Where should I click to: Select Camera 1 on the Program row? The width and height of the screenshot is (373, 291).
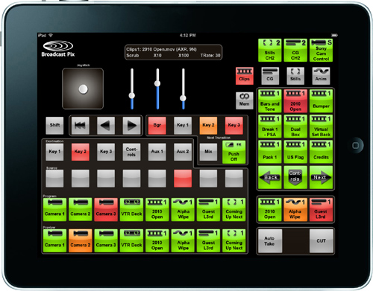click(54, 209)
